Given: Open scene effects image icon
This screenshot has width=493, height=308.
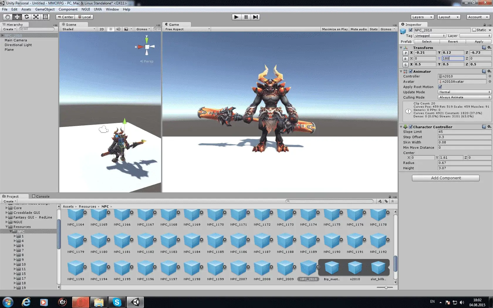Looking at the screenshot, I should [x=126, y=29].
